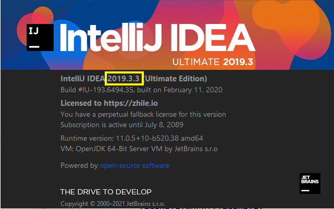Click the ULTIMATE 2019.3 banner label
Image resolution: width=334 pixels, height=209 pixels.
213,62
